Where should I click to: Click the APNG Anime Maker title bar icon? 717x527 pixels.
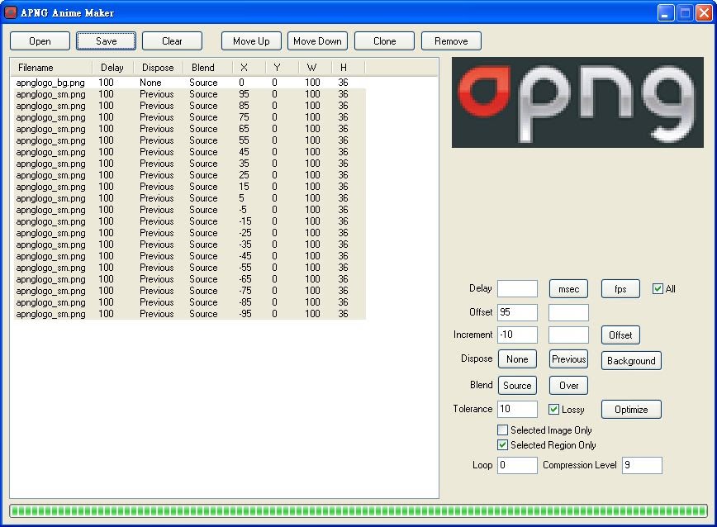[x=11, y=12]
